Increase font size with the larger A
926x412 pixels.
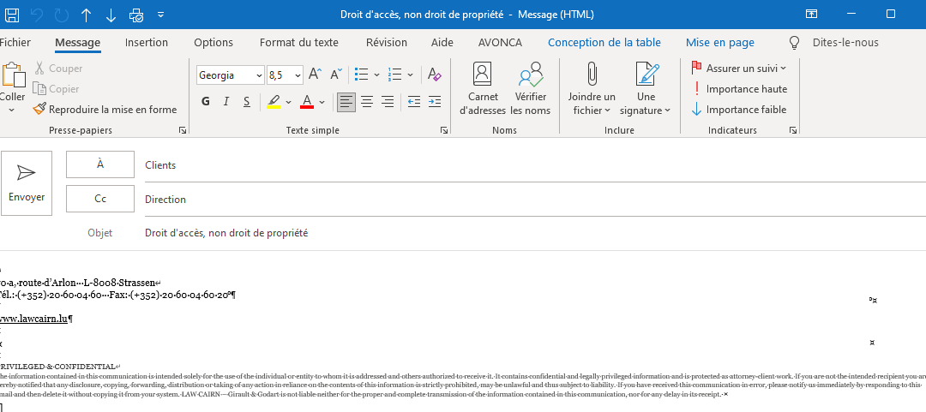[315, 75]
